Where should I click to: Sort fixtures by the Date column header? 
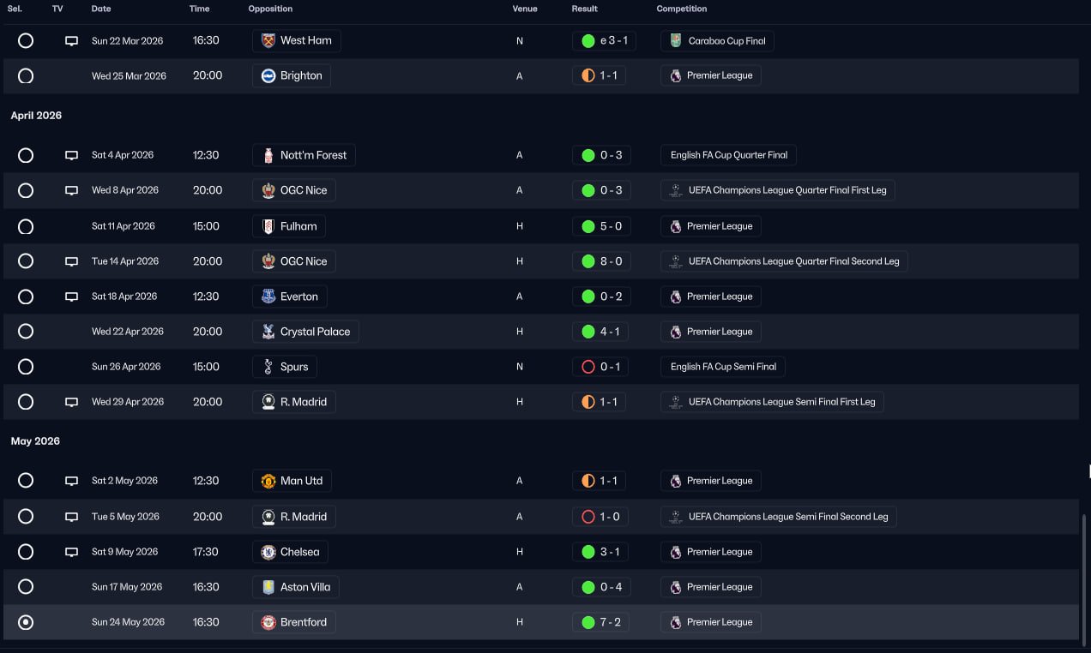tap(101, 9)
